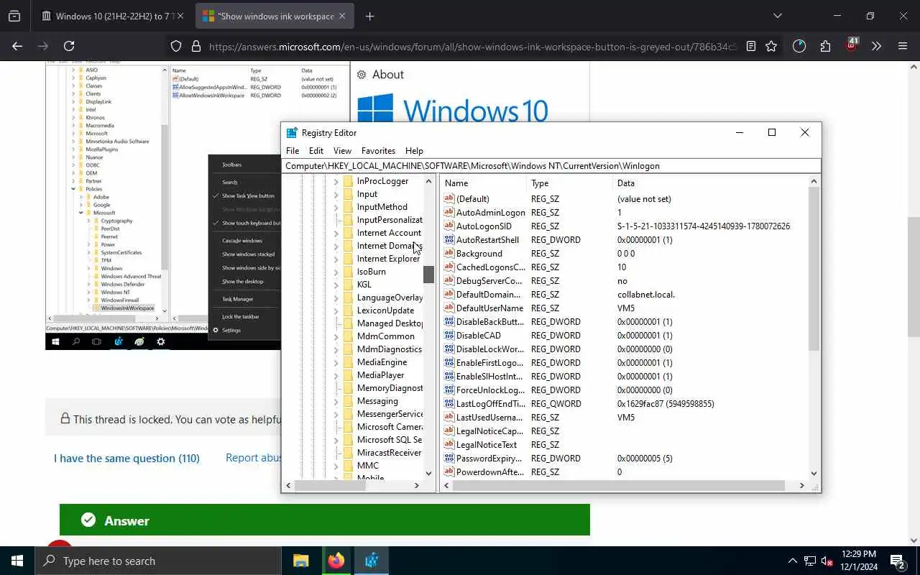This screenshot has height=575, width=920.
Task: Click the folder icon next to Messaging
Action: [x=348, y=401]
